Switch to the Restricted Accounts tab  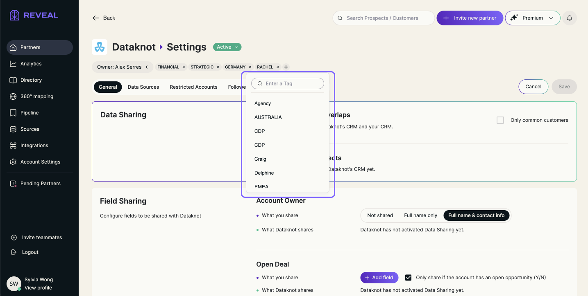click(193, 87)
